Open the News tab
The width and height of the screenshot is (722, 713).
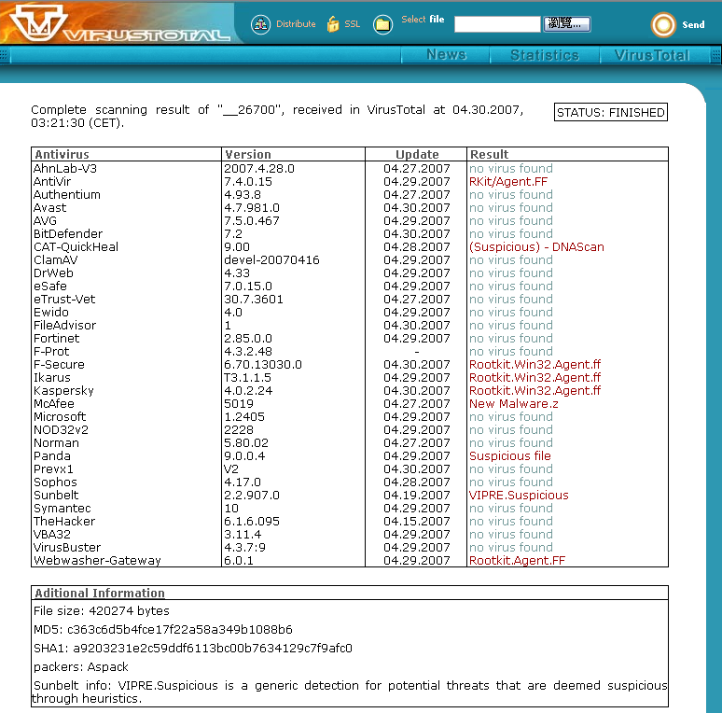click(446, 54)
